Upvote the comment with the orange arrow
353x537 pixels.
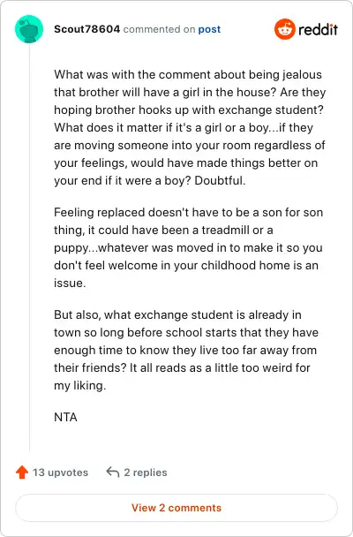22,473
